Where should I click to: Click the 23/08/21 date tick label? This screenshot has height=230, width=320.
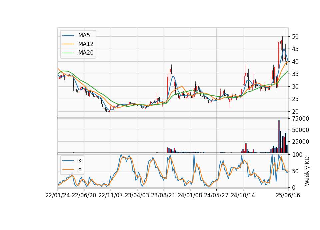(163, 195)
